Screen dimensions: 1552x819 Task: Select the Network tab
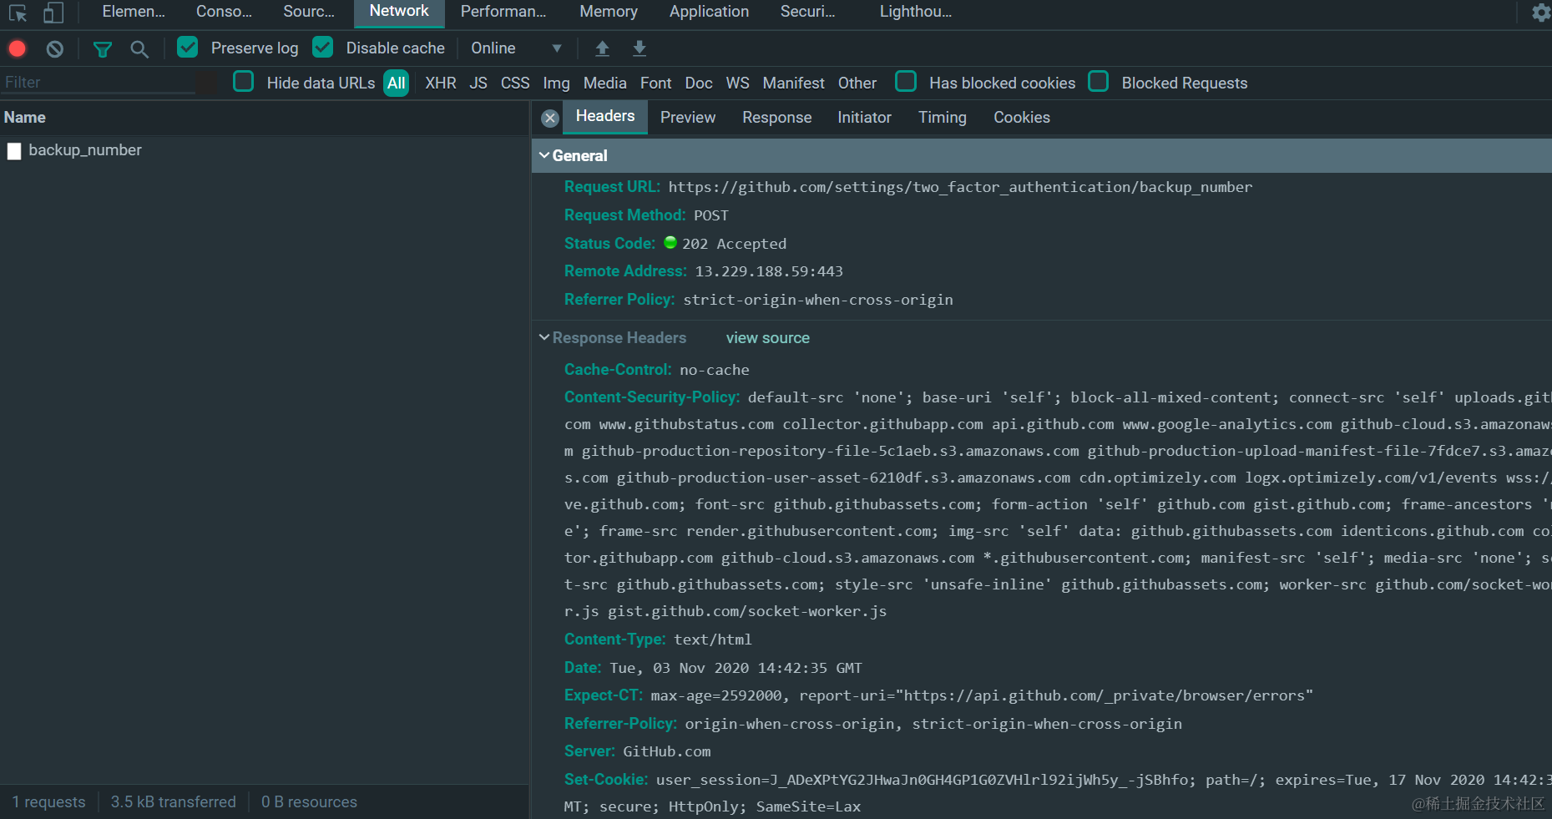pos(399,12)
